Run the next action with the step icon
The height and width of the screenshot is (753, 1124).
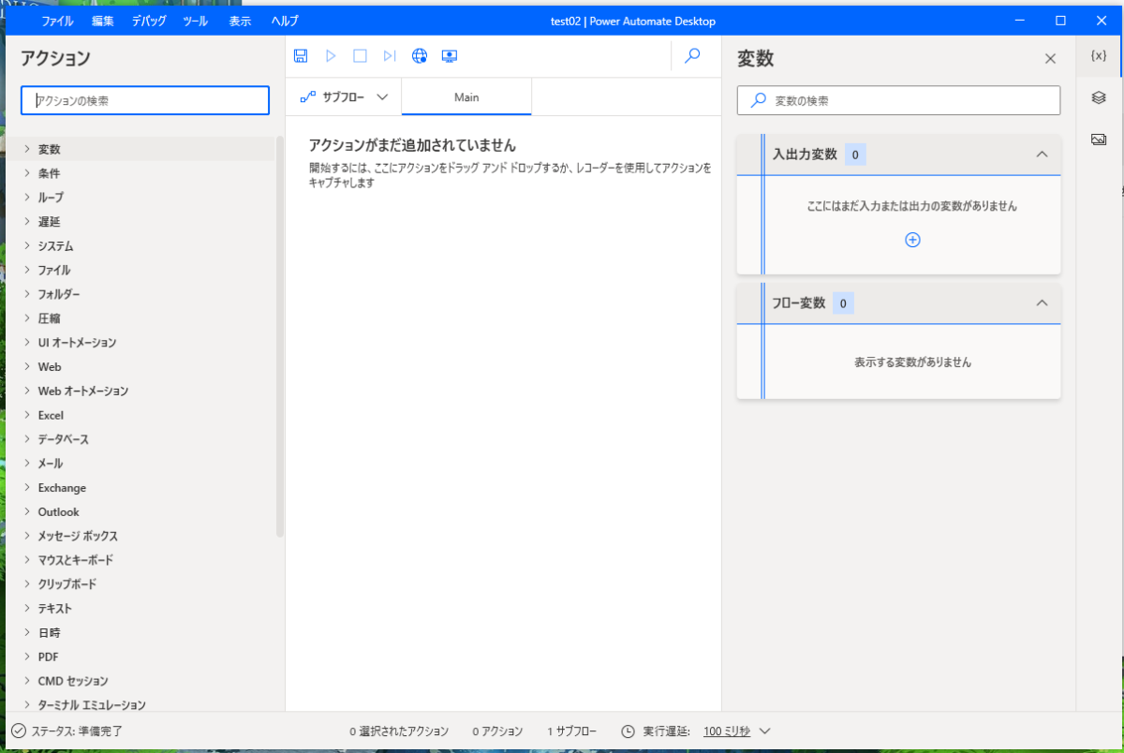(390, 56)
